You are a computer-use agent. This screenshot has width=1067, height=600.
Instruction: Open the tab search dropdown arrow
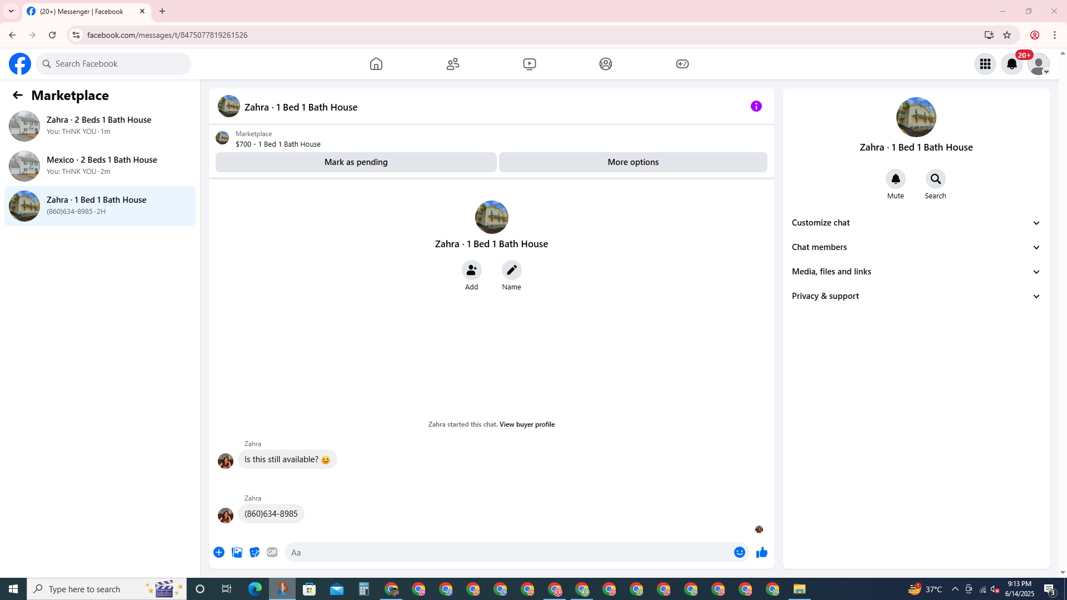point(11,11)
